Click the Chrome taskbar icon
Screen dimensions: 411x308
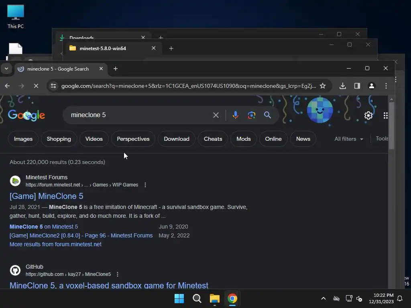(x=232, y=298)
